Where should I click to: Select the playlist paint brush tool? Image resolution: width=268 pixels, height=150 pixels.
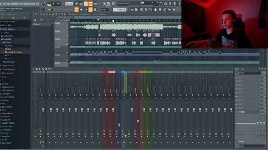44,15
